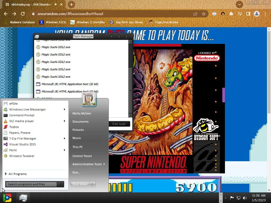Expand the Paint submenu arrow
The width and height of the screenshot is (271, 203).
point(65,150)
